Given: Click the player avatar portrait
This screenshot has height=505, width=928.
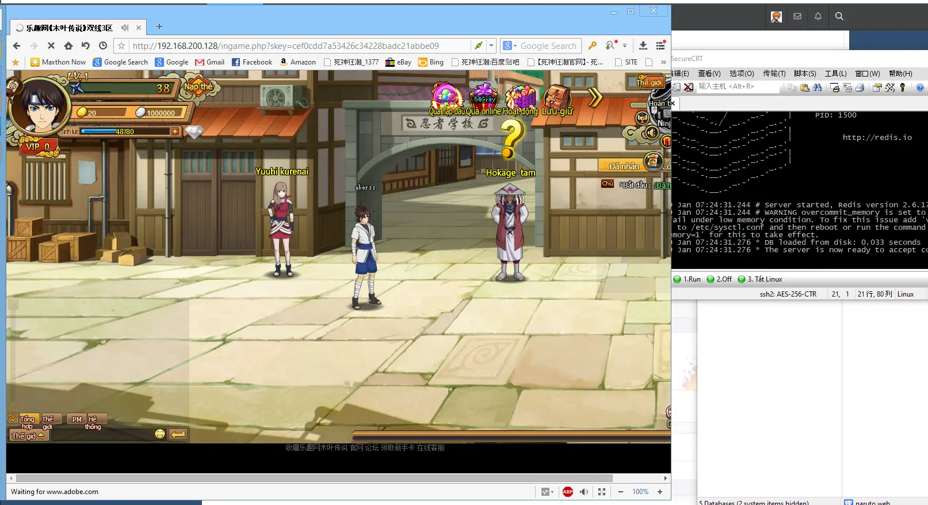Looking at the screenshot, I should 40,107.
